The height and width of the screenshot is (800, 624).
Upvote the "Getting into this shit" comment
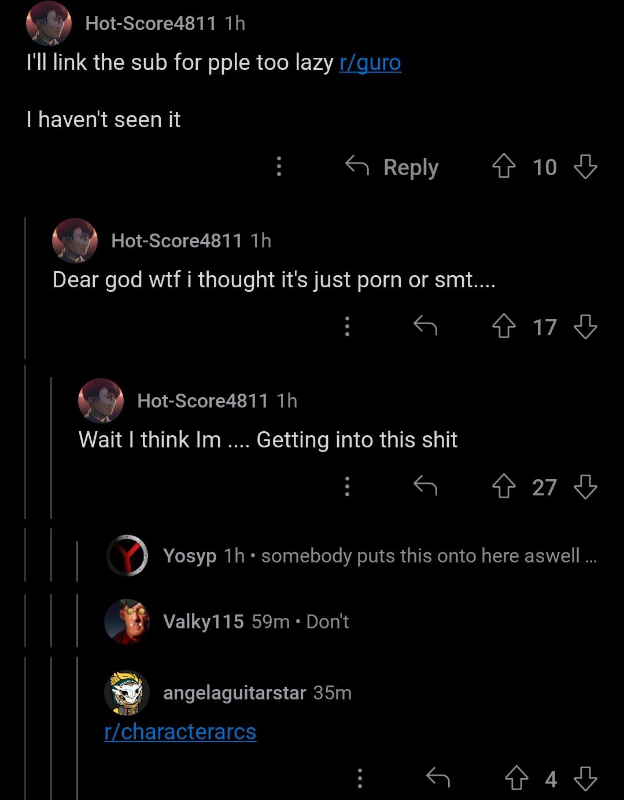[x=504, y=487]
